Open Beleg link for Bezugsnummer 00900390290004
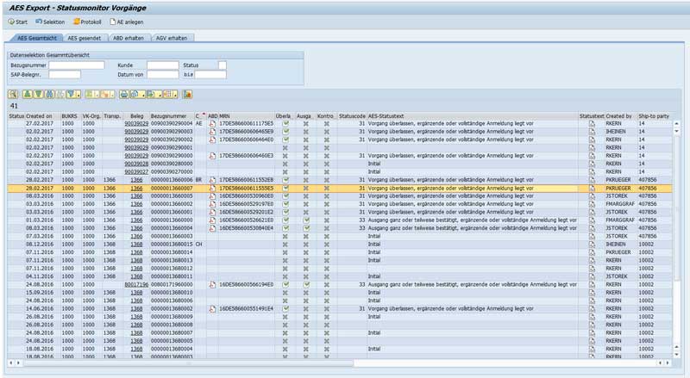Image resolution: width=690 pixels, height=378 pixels. click(136, 123)
